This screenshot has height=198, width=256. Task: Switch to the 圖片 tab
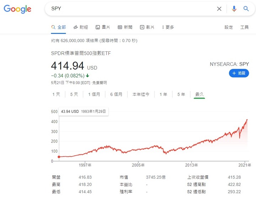[x=103, y=27]
